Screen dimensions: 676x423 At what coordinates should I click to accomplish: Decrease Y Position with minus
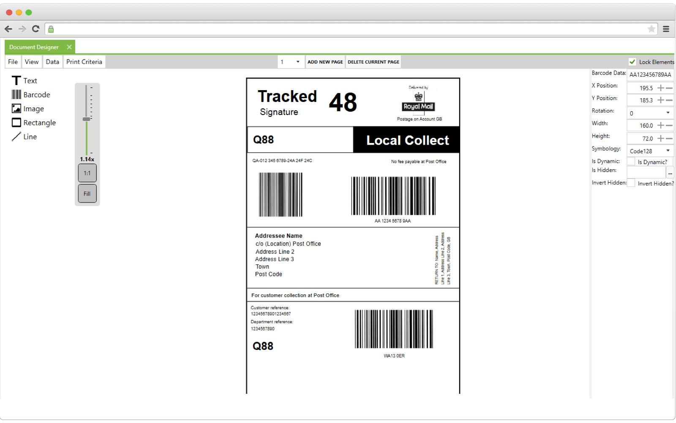[x=669, y=100]
